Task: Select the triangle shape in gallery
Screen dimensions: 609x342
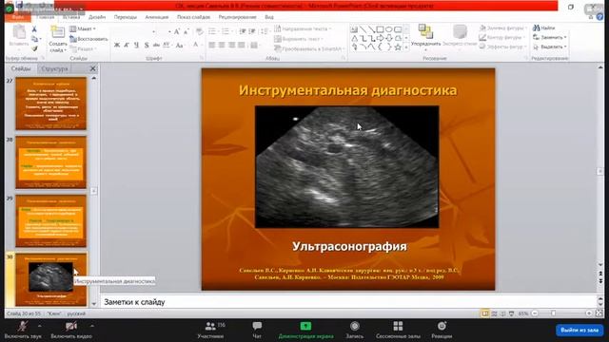Action: coord(354,38)
